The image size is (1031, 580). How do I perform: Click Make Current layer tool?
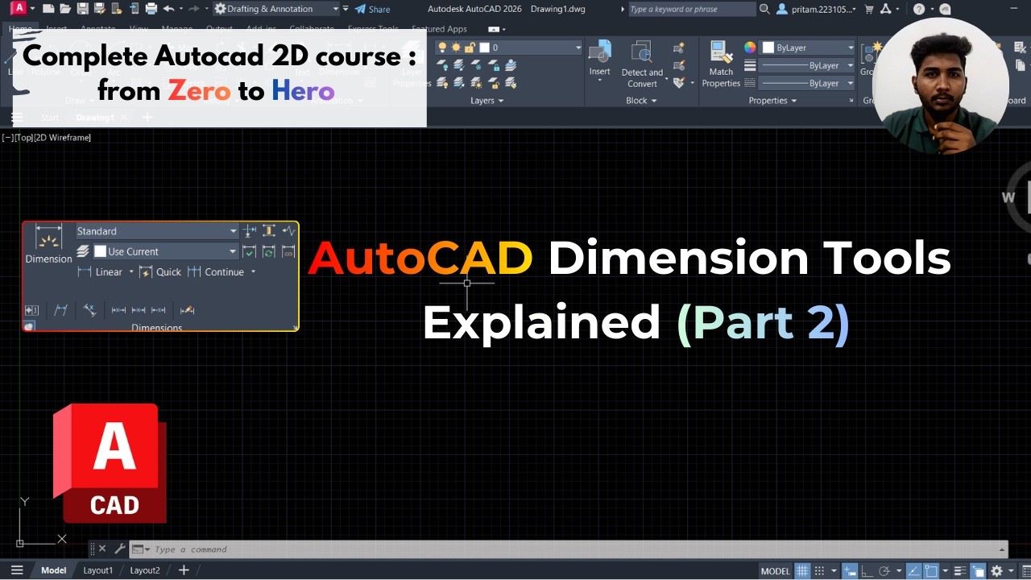click(511, 65)
